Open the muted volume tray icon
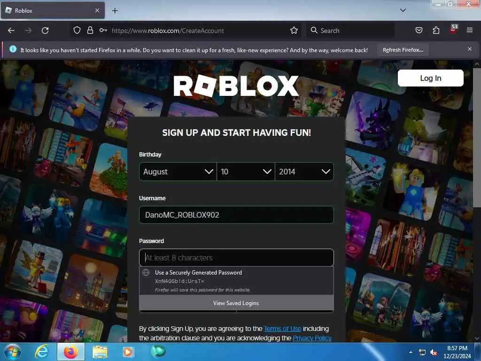481x361 pixels. coord(434,353)
